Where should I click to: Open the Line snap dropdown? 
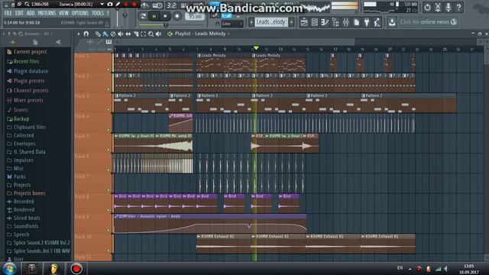pos(232,24)
